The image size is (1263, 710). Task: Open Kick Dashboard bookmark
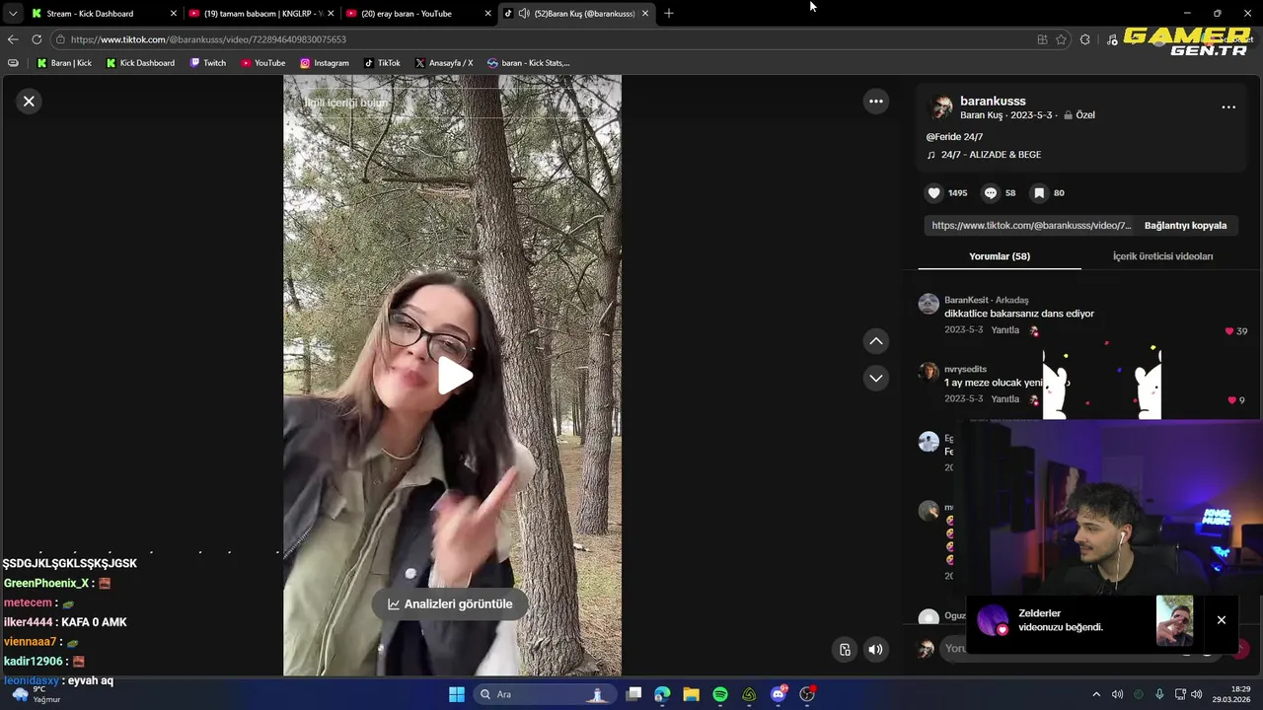[x=140, y=63]
